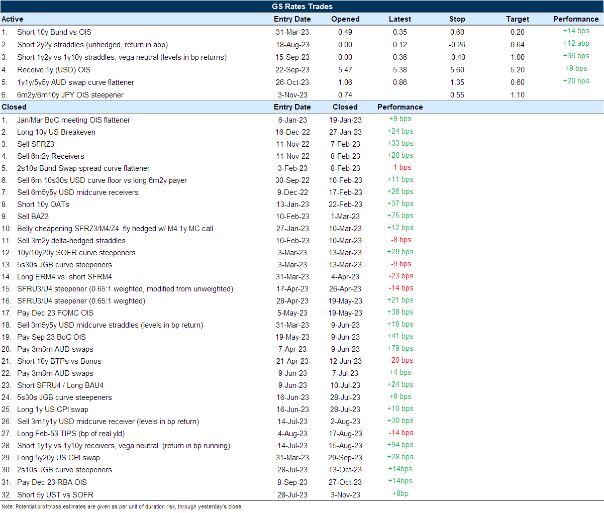This screenshot has height=513, width=604.
Task: Click "Short SFRU4 / Long BAU4" trade
Action: tap(60, 385)
